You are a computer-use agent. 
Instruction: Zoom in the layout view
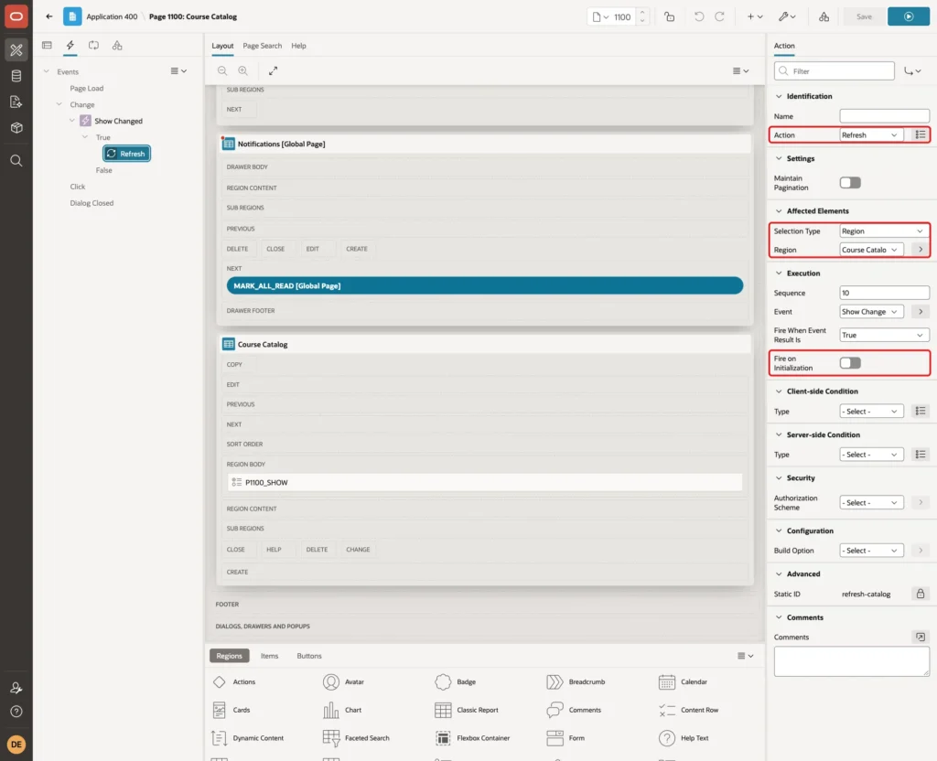click(x=243, y=70)
